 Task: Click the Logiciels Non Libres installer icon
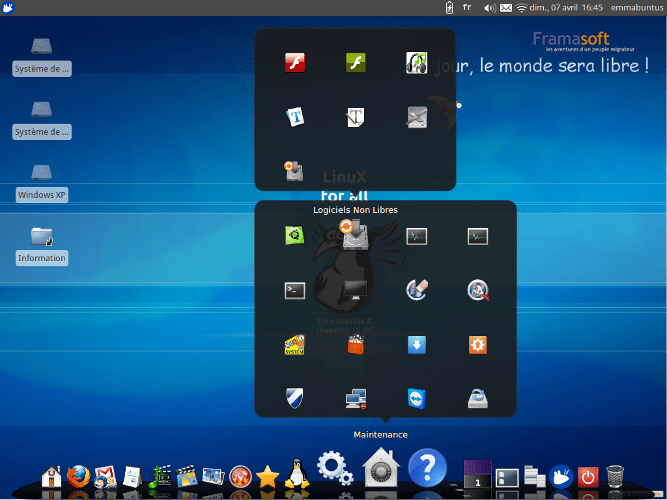point(355,234)
